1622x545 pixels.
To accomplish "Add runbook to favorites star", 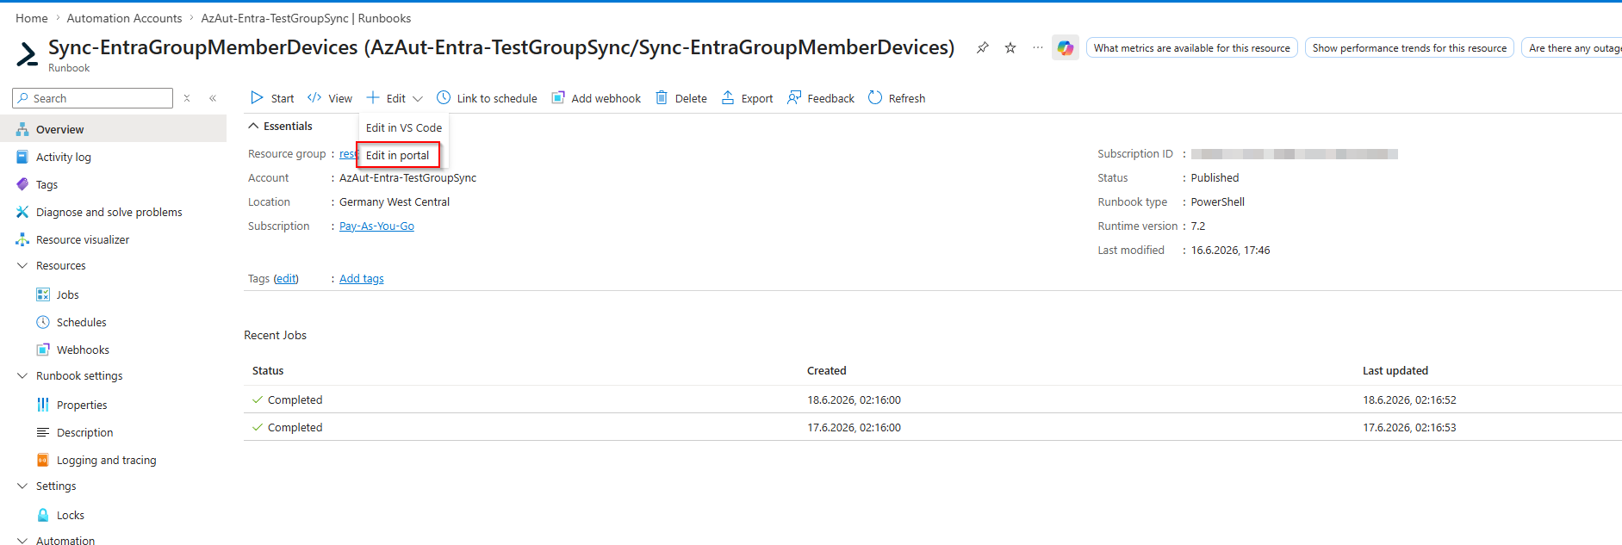I will click(x=1010, y=48).
